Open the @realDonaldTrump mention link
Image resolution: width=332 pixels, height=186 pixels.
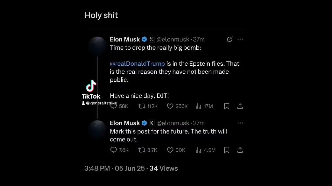click(x=137, y=64)
